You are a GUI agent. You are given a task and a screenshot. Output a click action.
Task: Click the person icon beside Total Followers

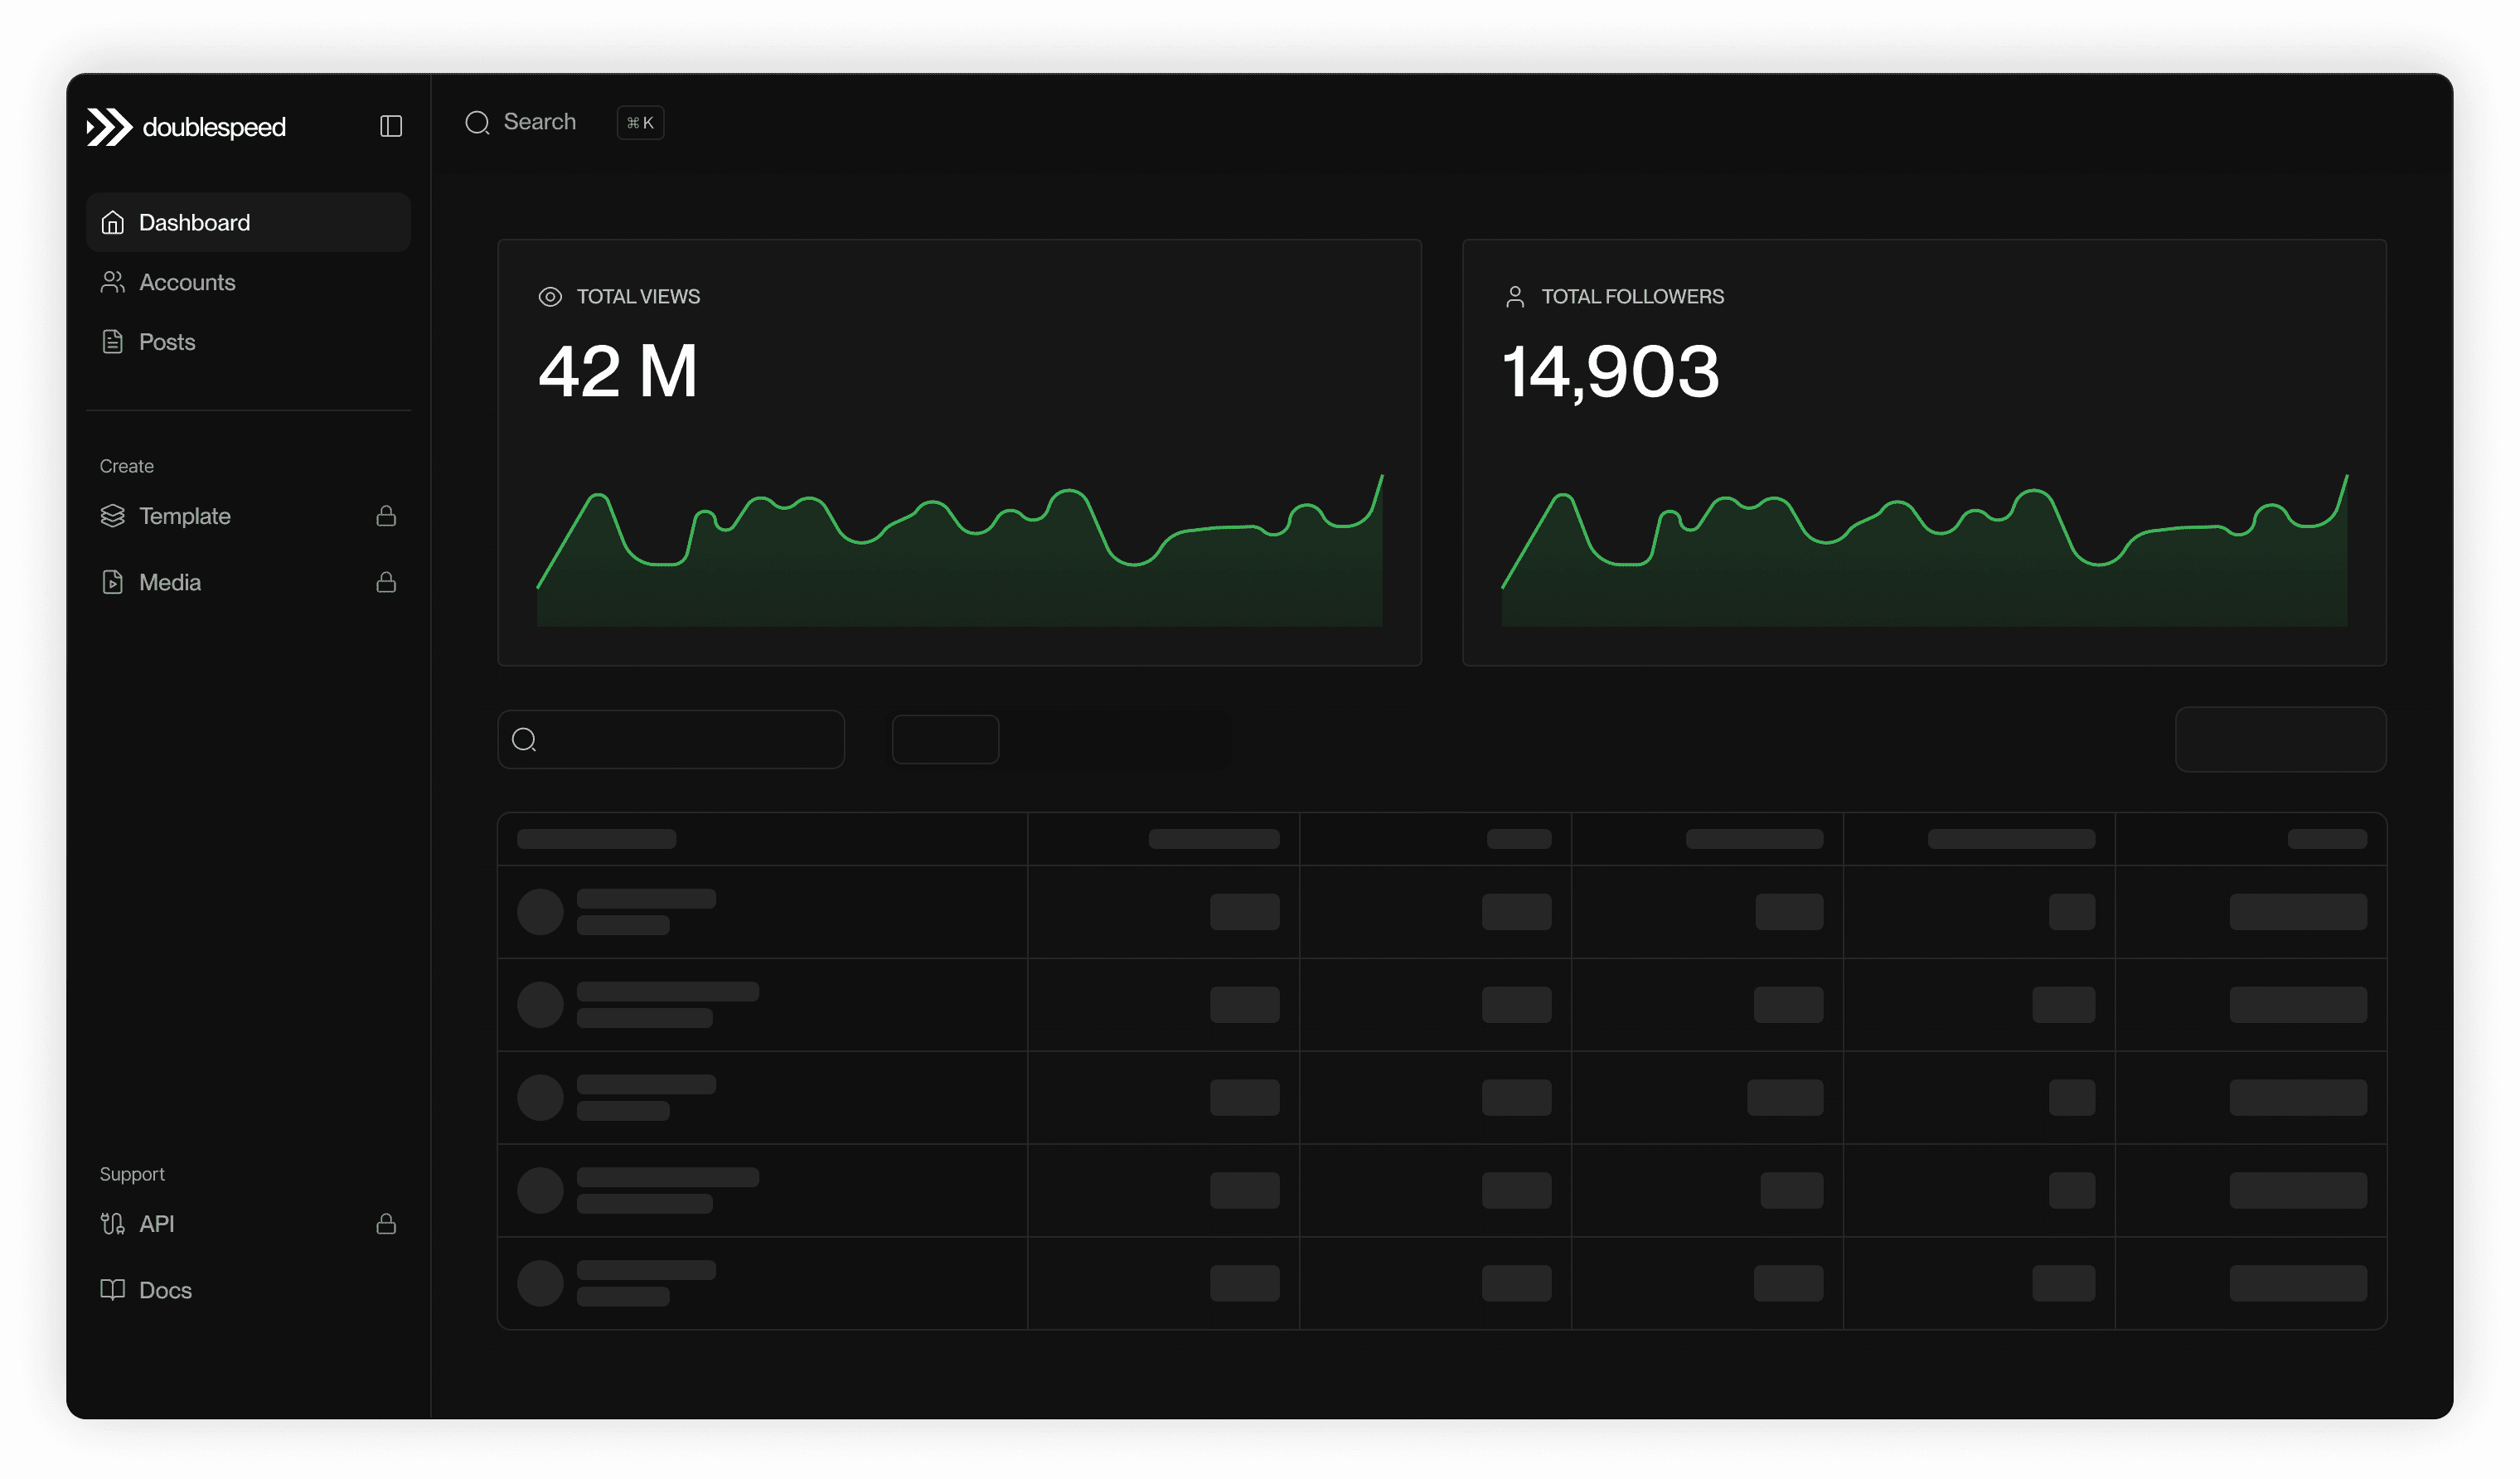coord(1515,297)
